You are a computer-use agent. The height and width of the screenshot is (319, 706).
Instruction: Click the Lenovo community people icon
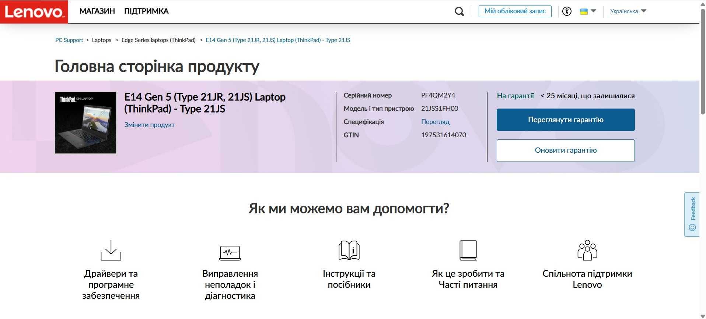(x=587, y=250)
